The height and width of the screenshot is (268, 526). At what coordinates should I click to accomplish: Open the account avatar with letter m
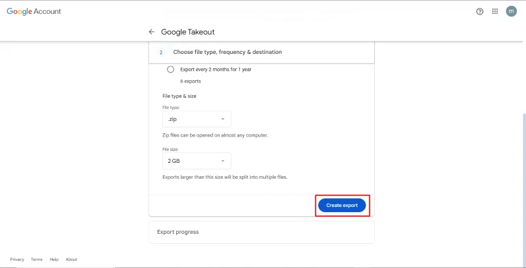pos(512,11)
